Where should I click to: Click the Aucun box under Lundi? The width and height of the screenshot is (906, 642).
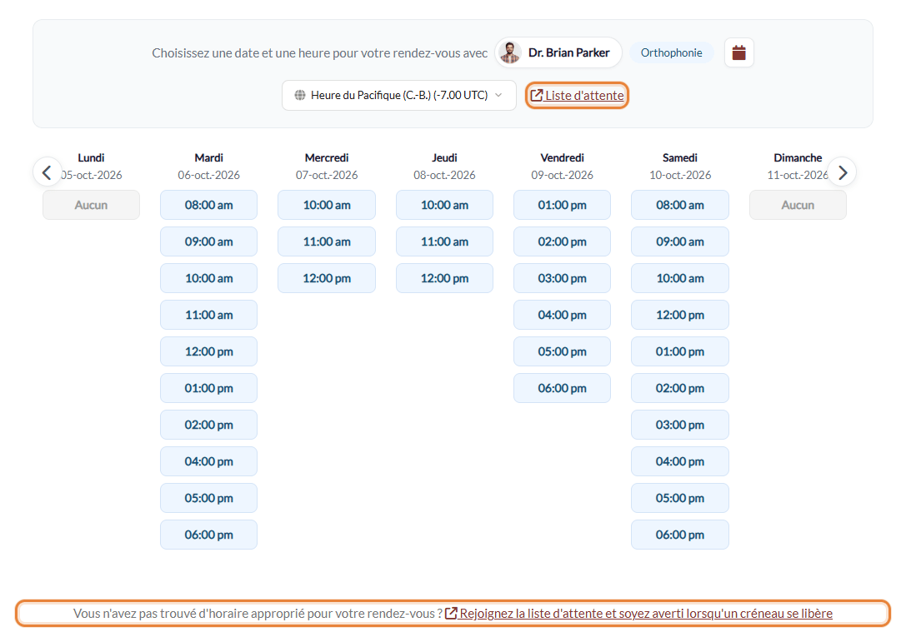92,205
